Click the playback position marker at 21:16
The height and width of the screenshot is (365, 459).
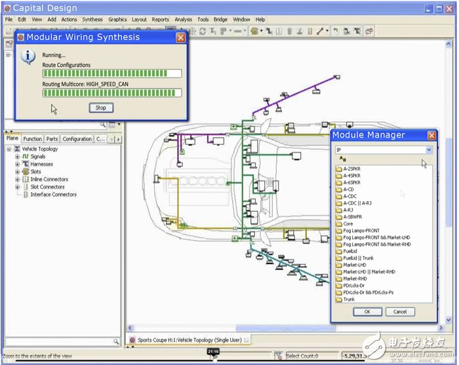(213, 354)
